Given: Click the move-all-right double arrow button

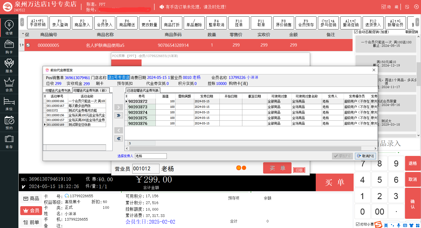Looking at the screenshot, I should tap(119, 115).
